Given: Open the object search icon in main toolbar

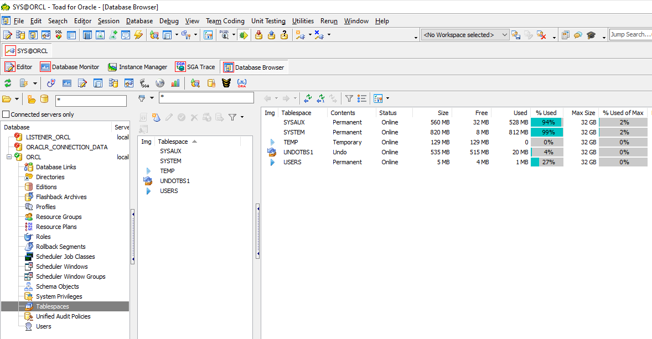Looking at the screenshot, I should 154,35.
